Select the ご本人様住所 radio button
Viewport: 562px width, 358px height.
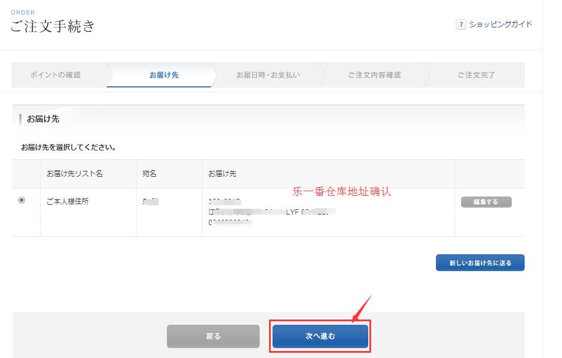point(22,200)
